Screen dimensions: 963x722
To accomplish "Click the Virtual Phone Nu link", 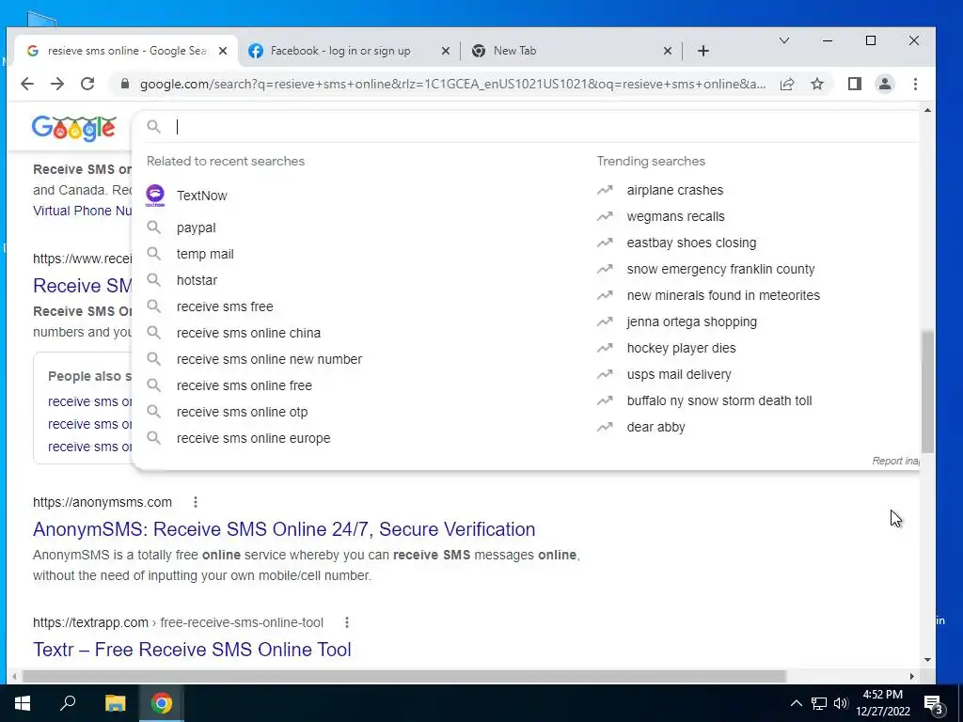I will (x=83, y=211).
